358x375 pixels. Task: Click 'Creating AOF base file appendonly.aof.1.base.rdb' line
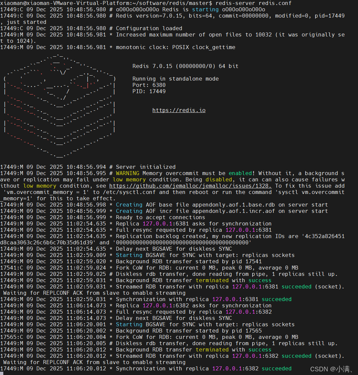(164, 205)
